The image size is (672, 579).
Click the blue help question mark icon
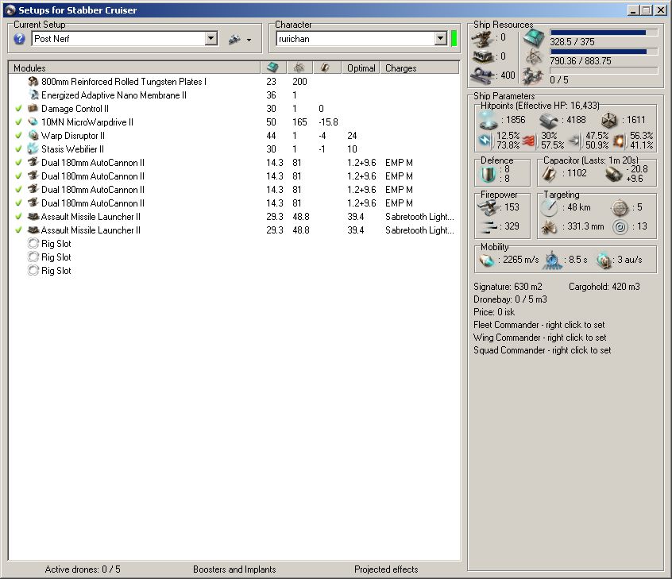20,39
